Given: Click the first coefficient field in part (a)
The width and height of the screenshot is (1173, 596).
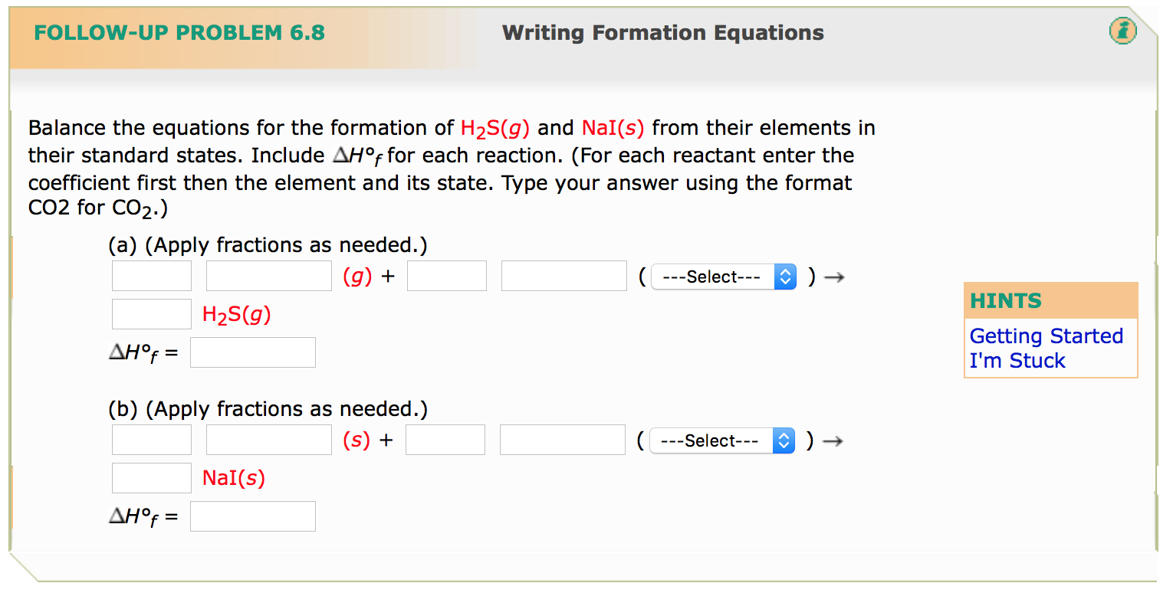Looking at the screenshot, I should pyautogui.click(x=151, y=276).
